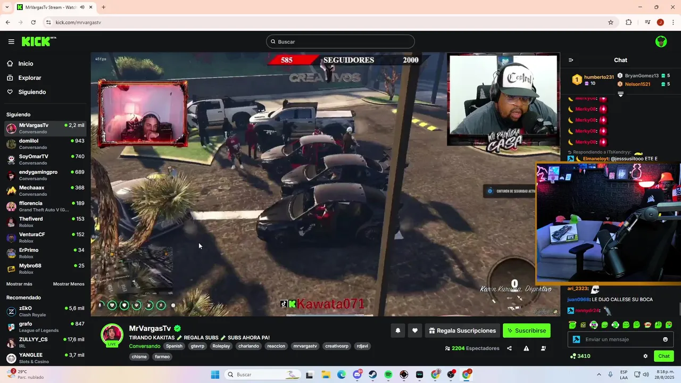
Task: Open Chrome three-dot menu
Action: (672, 22)
